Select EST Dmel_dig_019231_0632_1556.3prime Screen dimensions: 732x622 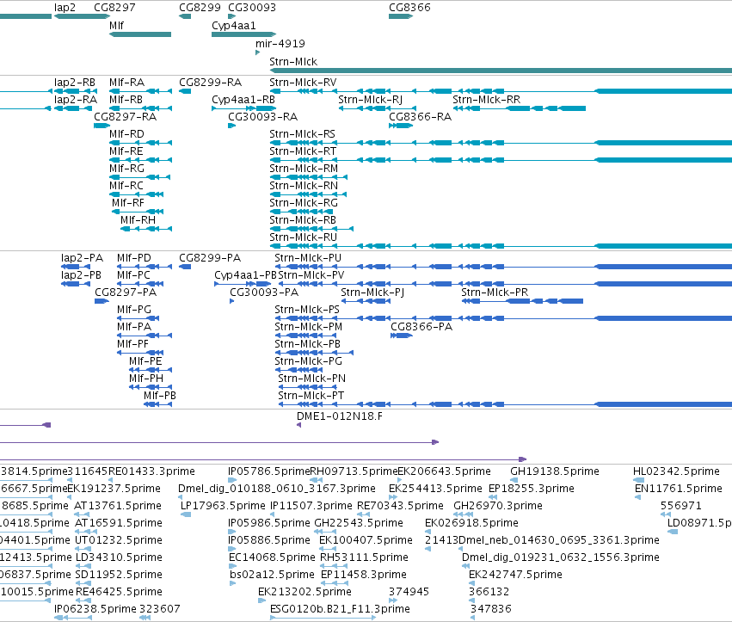[x=561, y=557]
